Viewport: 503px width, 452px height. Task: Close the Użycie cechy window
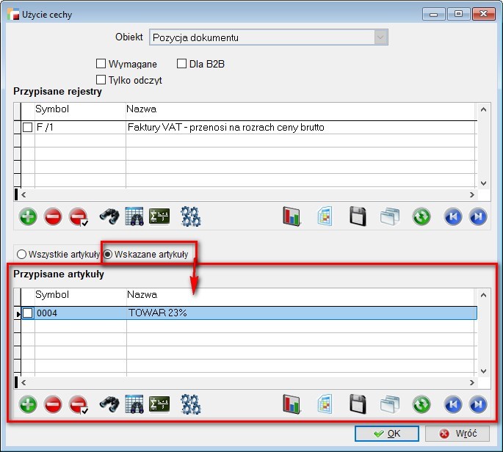(483, 14)
